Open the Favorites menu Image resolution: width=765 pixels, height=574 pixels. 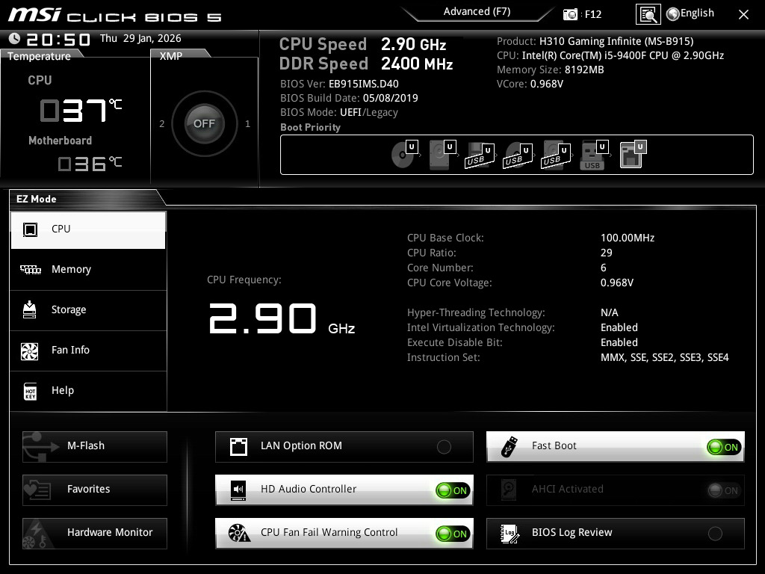click(95, 490)
